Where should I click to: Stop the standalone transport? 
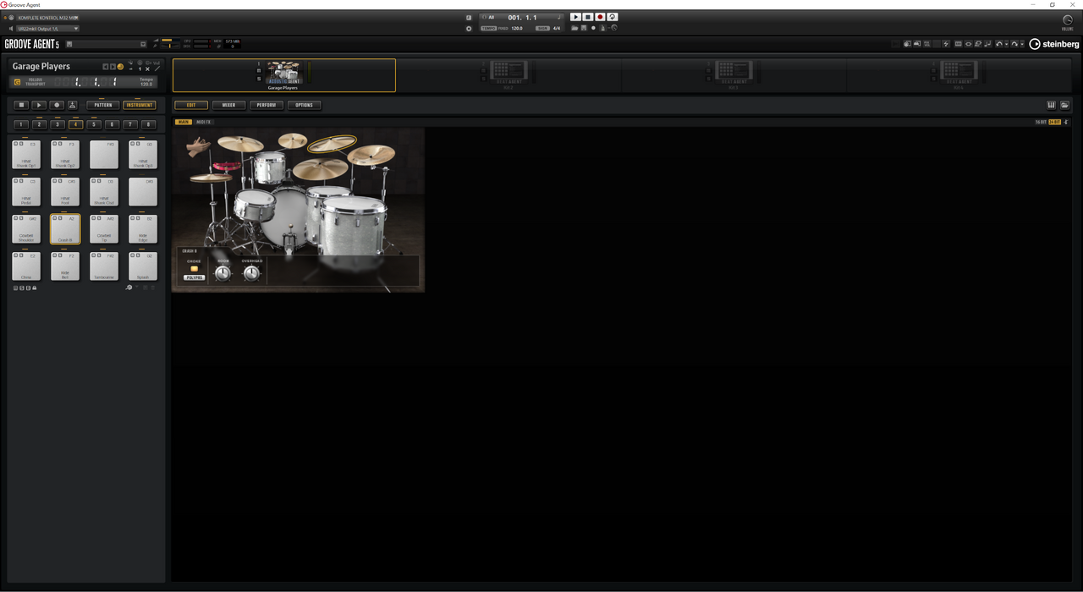[588, 17]
